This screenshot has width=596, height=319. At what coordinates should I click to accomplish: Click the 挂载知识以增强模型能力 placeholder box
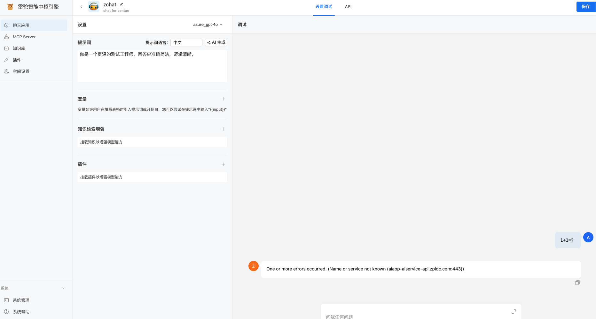pyautogui.click(x=152, y=142)
